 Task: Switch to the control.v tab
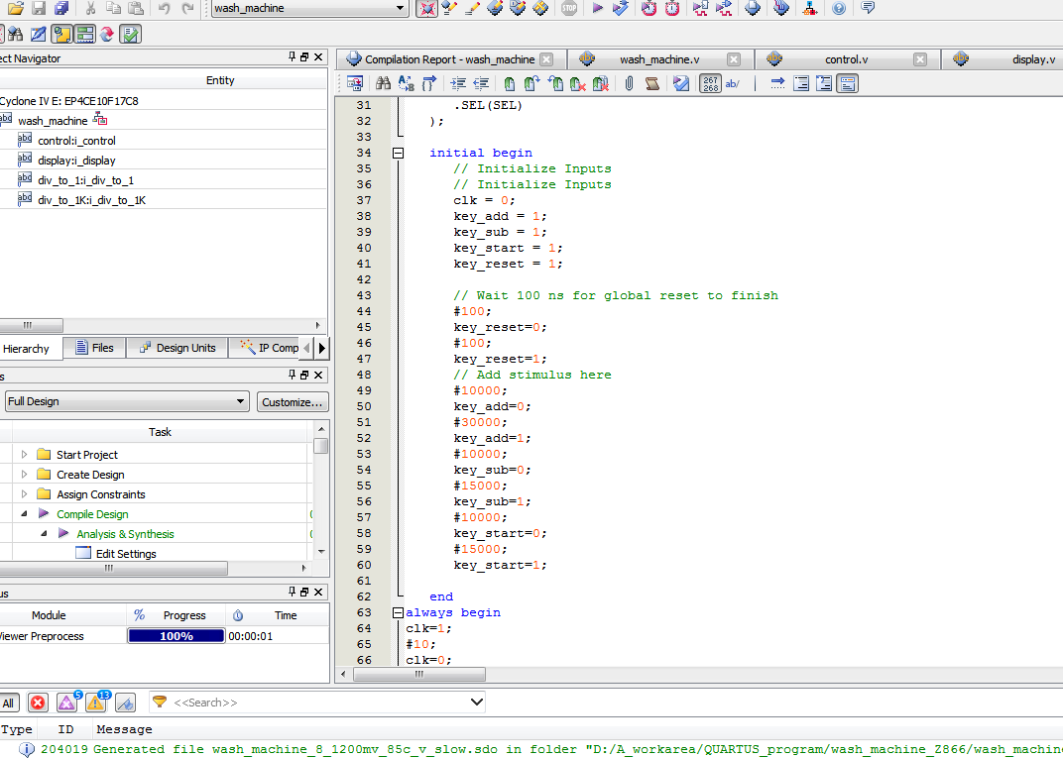[x=845, y=59]
